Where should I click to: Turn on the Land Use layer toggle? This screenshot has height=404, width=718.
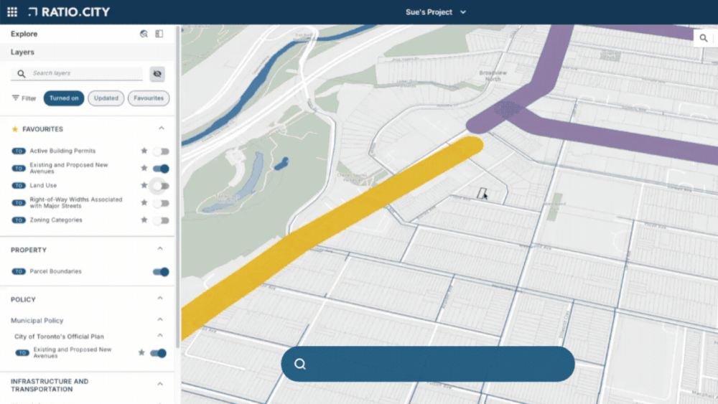pos(161,186)
